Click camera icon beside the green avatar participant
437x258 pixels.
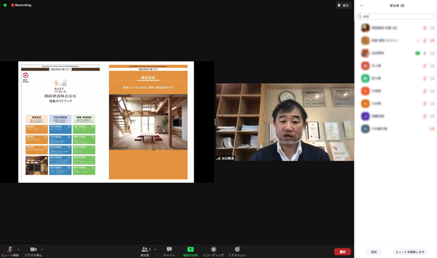(x=432, y=79)
